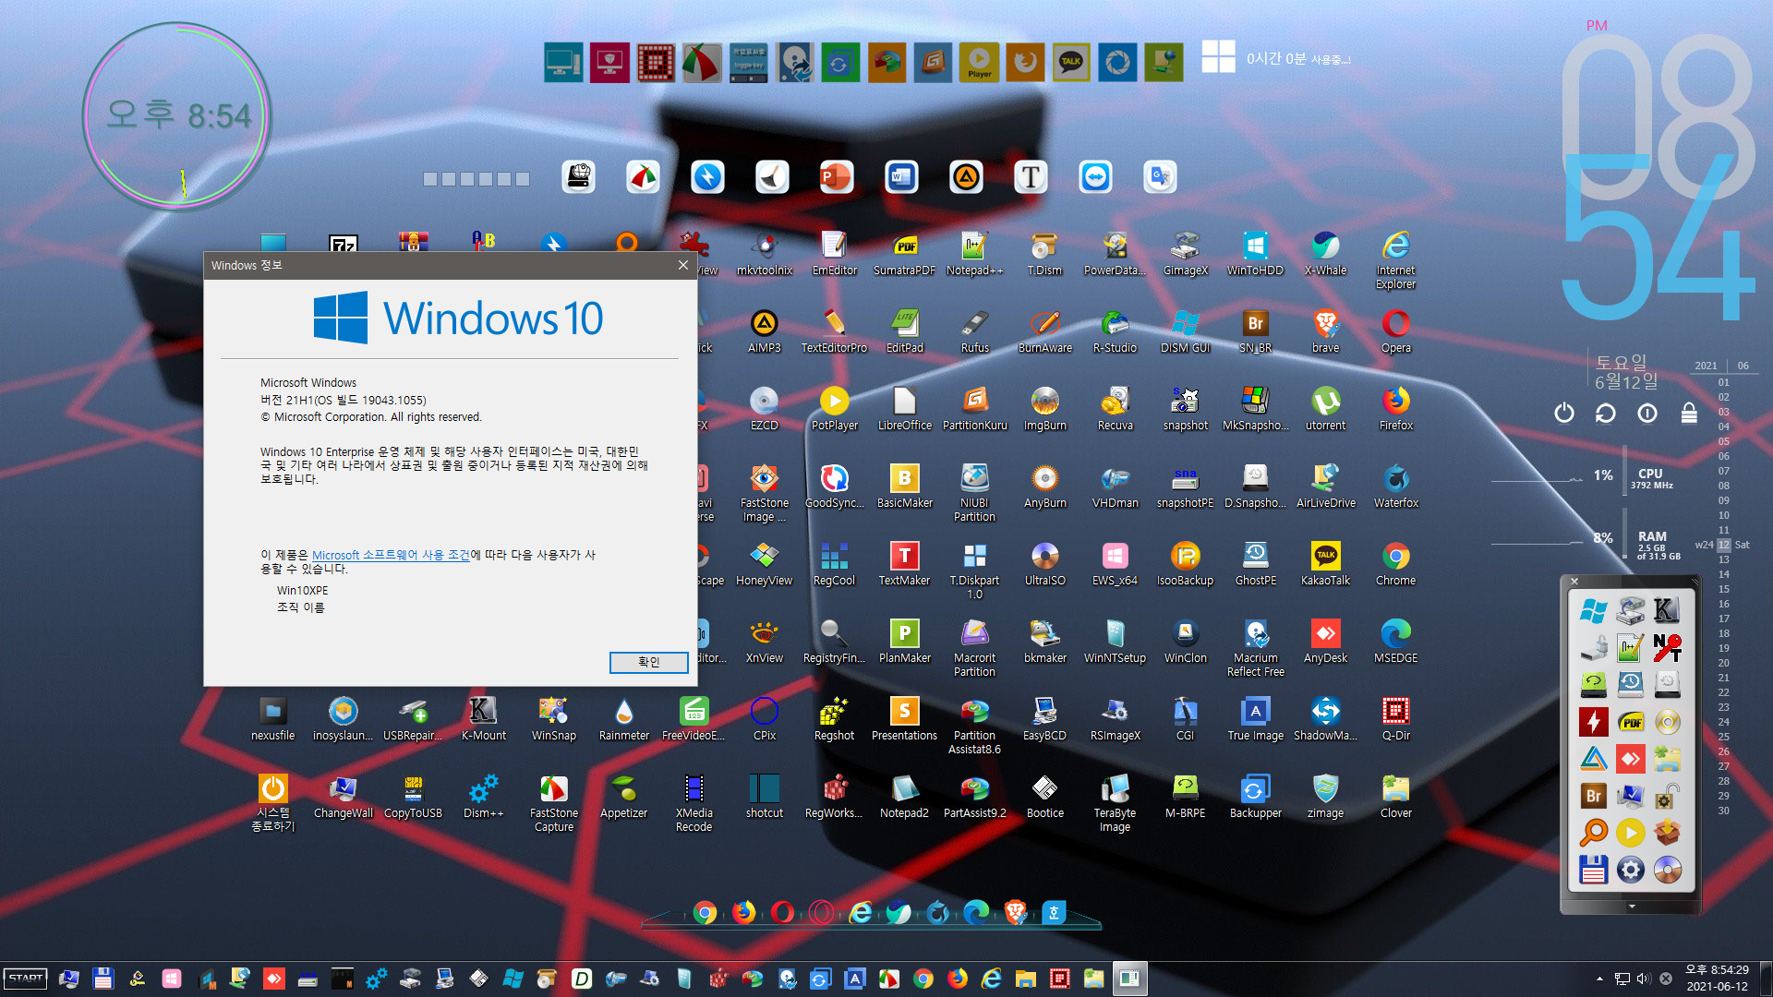Open FastStone Capture desktop icon

click(x=554, y=802)
